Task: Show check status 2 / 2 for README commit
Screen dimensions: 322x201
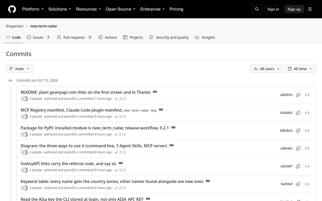Action: pyautogui.click(x=120, y=99)
